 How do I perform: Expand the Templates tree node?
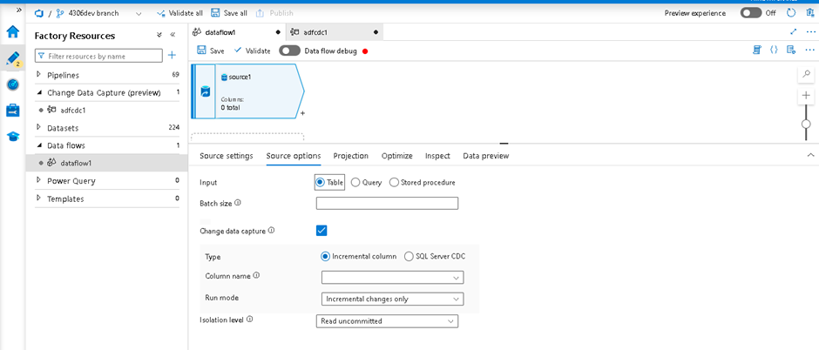point(38,199)
